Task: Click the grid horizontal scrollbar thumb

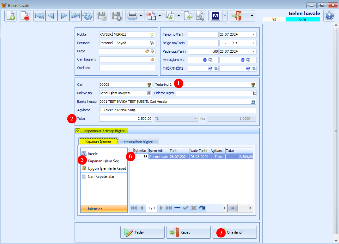Action: point(233,208)
